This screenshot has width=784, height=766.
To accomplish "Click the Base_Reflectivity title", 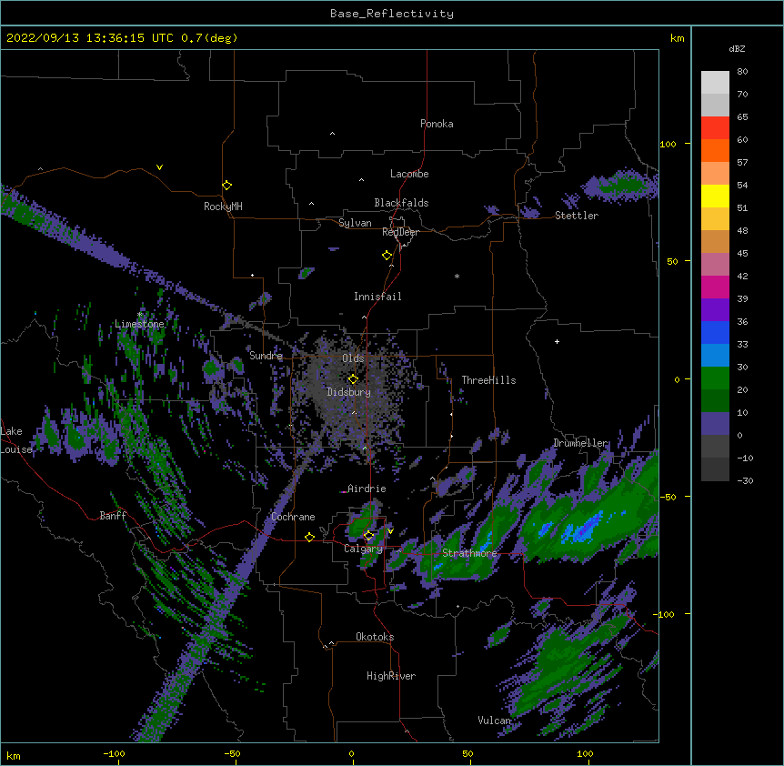I will (x=392, y=14).
